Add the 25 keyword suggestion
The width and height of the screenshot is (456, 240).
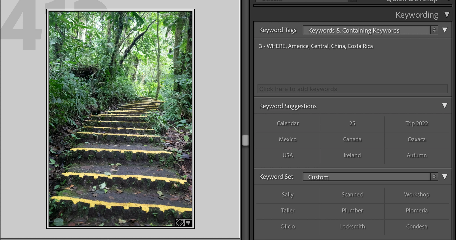pyautogui.click(x=352, y=123)
